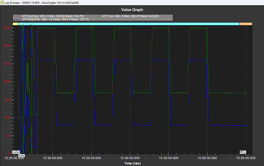Screen dimensions: 264x166
Task: Click the 350 value on Y axis
Action: pyautogui.click(x=7, y=28)
